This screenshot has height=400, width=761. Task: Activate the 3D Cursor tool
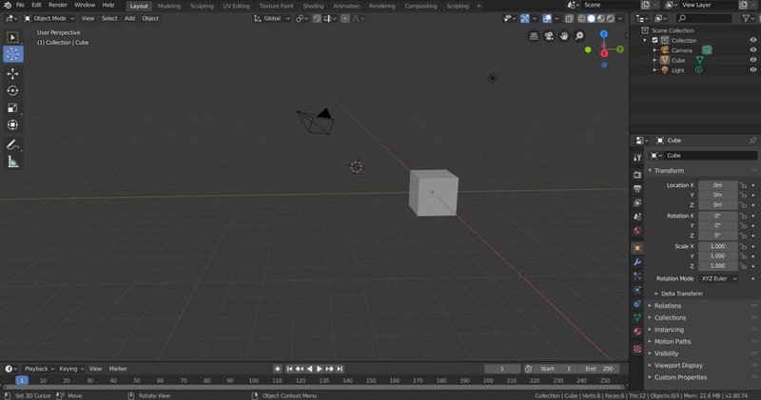(x=12, y=54)
